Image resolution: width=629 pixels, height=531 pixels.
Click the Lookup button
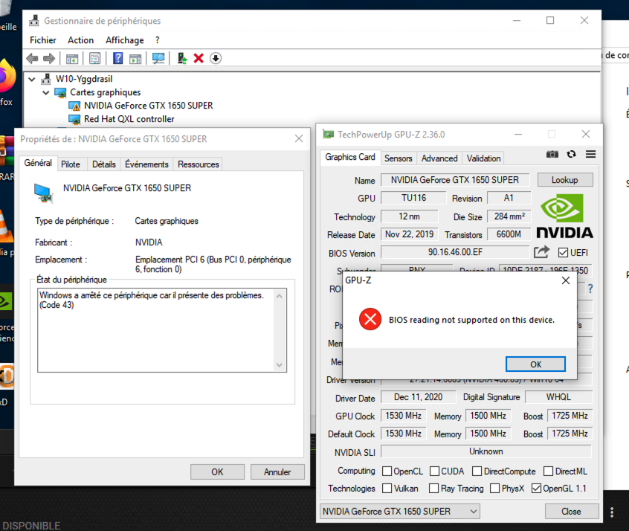coord(565,180)
